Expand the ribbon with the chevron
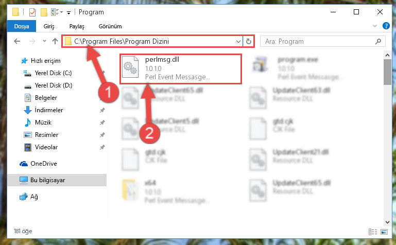 point(375,26)
